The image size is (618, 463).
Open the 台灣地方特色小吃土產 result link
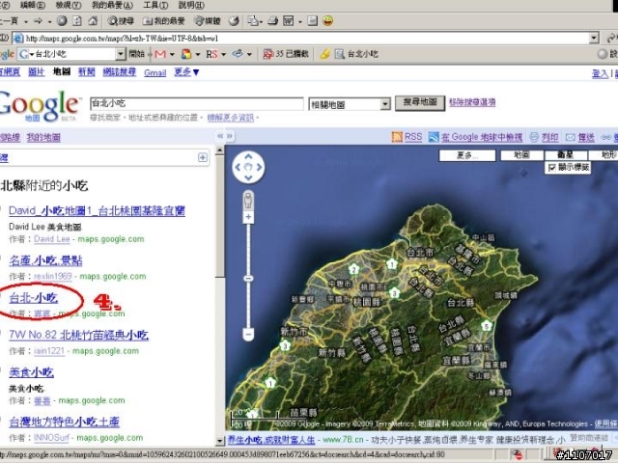pos(65,422)
